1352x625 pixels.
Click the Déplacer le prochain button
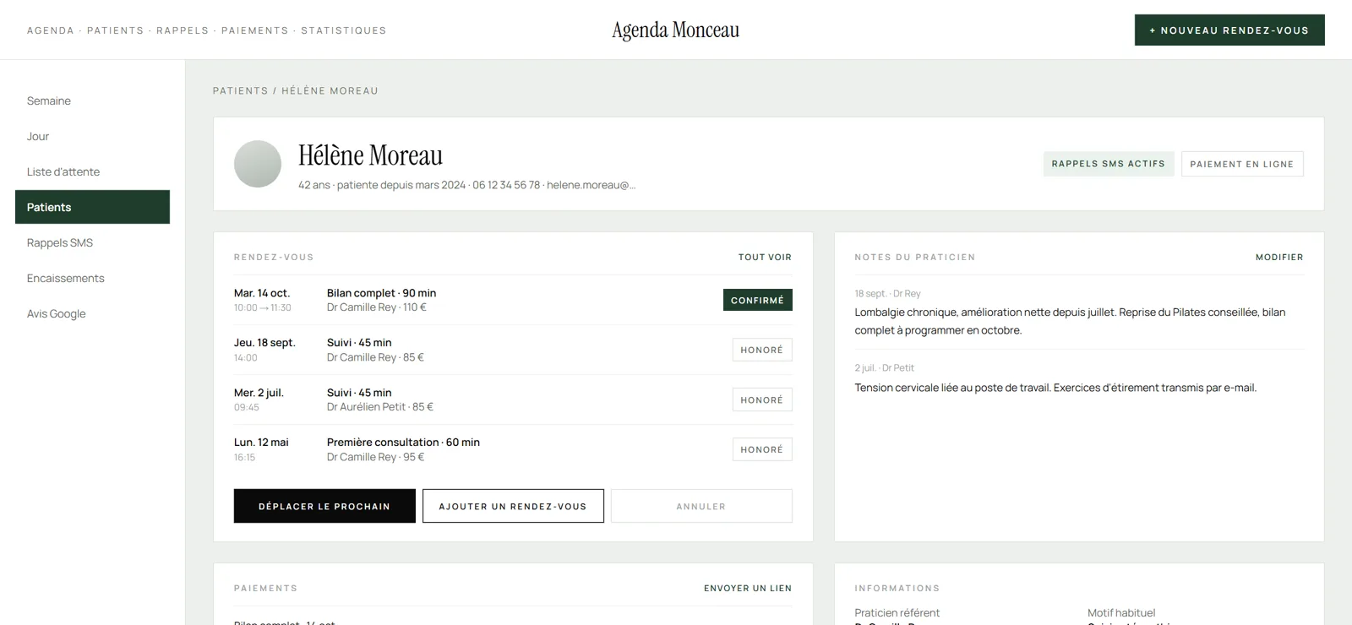pyautogui.click(x=324, y=506)
